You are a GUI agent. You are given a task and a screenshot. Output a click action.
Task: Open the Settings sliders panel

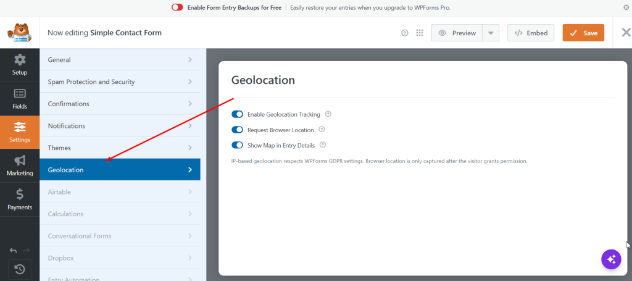[x=20, y=132]
